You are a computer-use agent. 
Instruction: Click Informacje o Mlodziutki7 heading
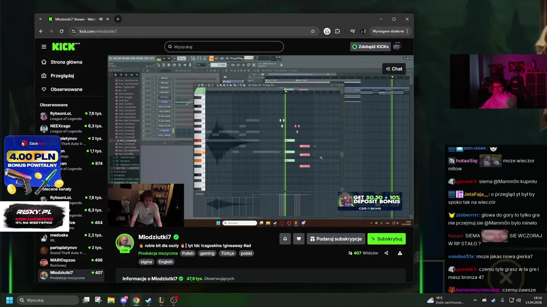[150, 278]
